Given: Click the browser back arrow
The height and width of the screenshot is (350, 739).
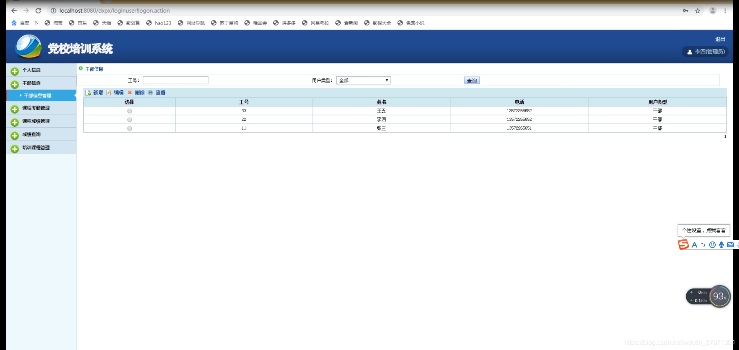Looking at the screenshot, I should pyautogui.click(x=14, y=11).
